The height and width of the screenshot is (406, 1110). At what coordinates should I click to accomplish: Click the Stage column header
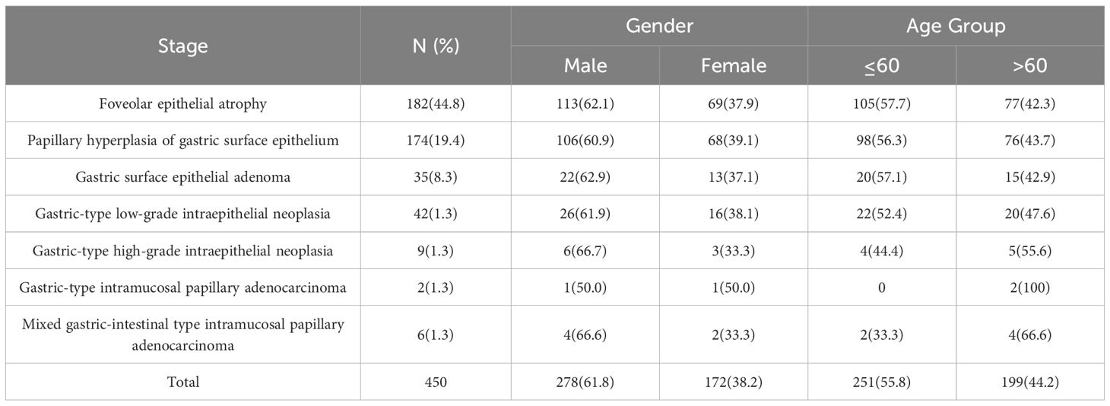coord(182,46)
